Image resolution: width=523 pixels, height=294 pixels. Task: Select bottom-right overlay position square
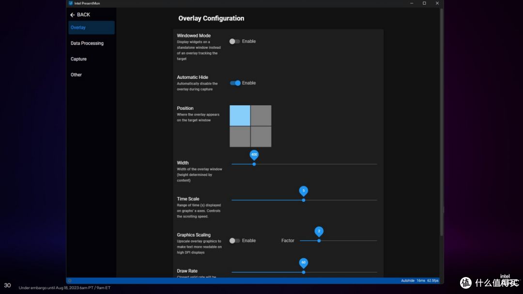pyautogui.click(x=261, y=137)
